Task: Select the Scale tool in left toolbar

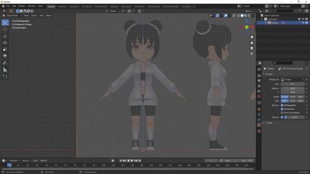Action: 5,49
